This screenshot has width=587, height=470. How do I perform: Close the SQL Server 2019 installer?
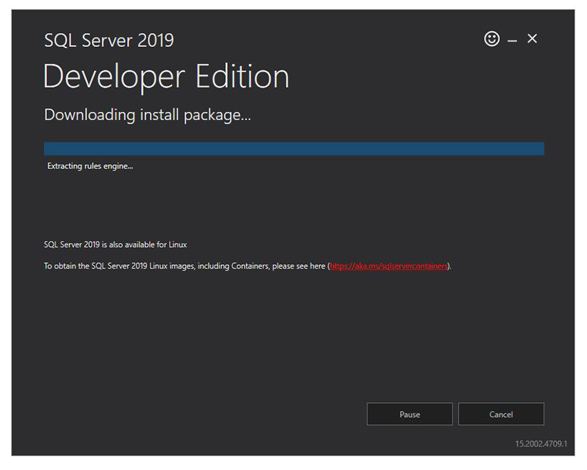pyautogui.click(x=532, y=39)
